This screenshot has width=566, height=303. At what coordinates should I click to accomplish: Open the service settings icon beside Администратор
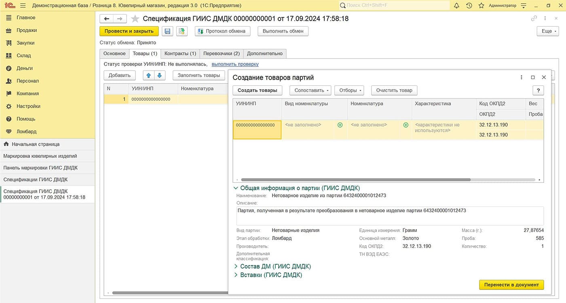pos(524,6)
